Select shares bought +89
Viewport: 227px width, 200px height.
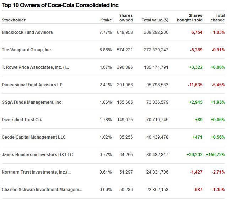point(199,120)
